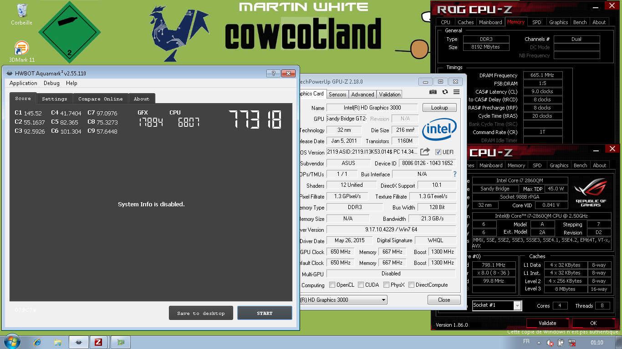Click the disconnected network tray icon
The width and height of the screenshot is (622, 349).
(572, 343)
